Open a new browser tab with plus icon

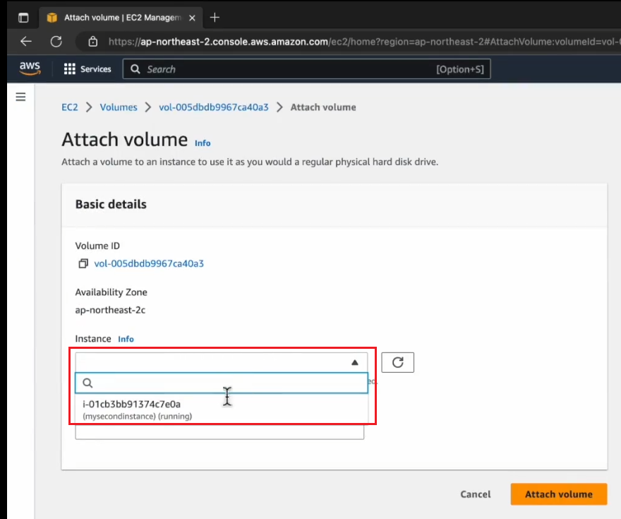pyautogui.click(x=215, y=18)
